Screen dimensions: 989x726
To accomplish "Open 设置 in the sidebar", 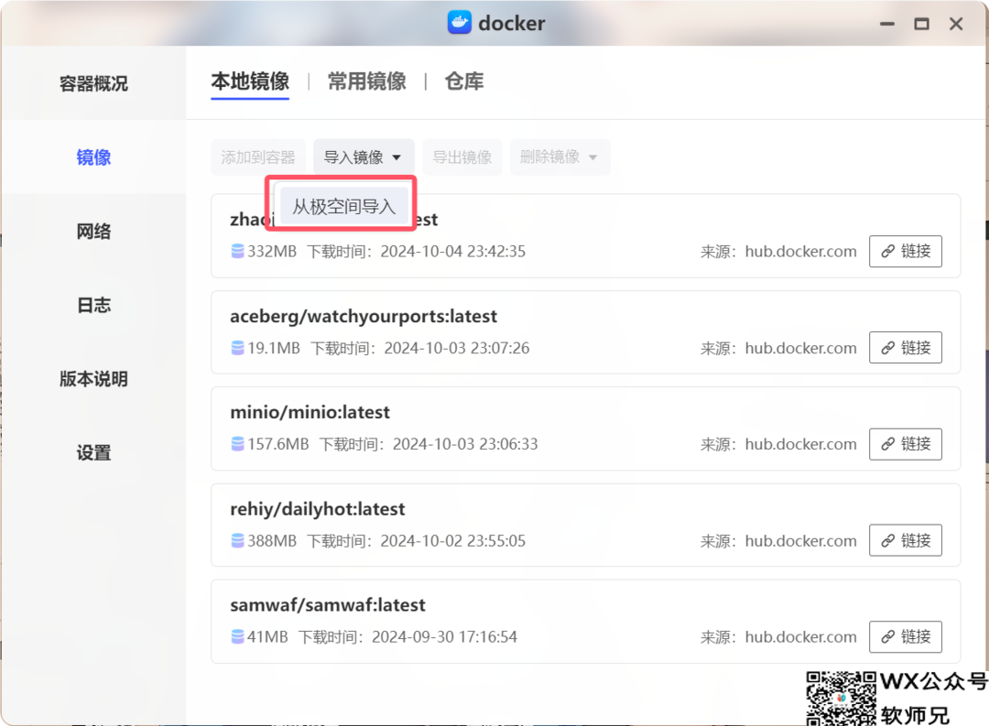I will (93, 453).
